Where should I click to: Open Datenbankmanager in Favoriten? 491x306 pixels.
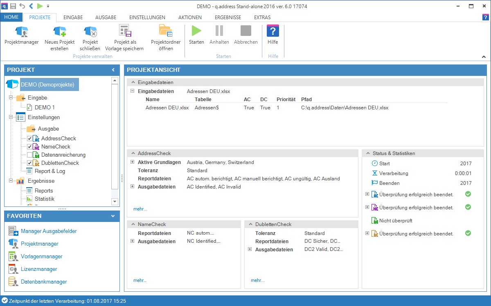pyautogui.click(x=44, y=282)
